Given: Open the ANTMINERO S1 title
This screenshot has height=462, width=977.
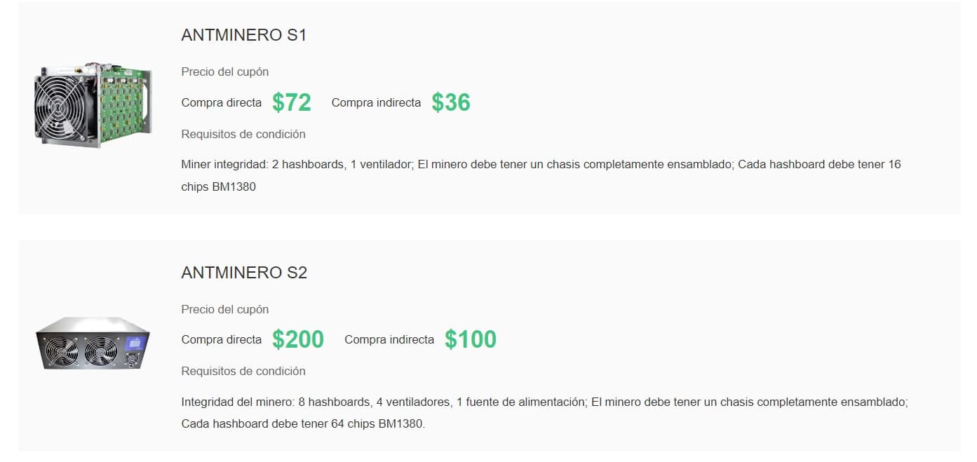Looking at the screenshot, I should pos(243,35).
